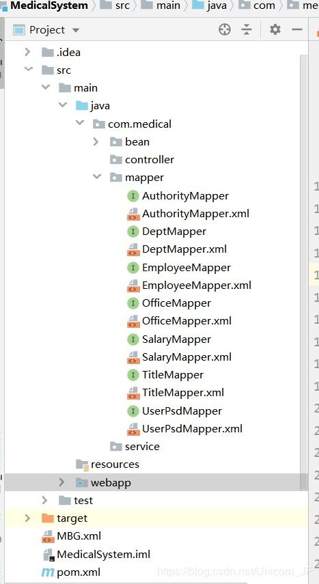319x584 pixels.
Task: Collapse the mapper package
Action: (x=97, y=178)
